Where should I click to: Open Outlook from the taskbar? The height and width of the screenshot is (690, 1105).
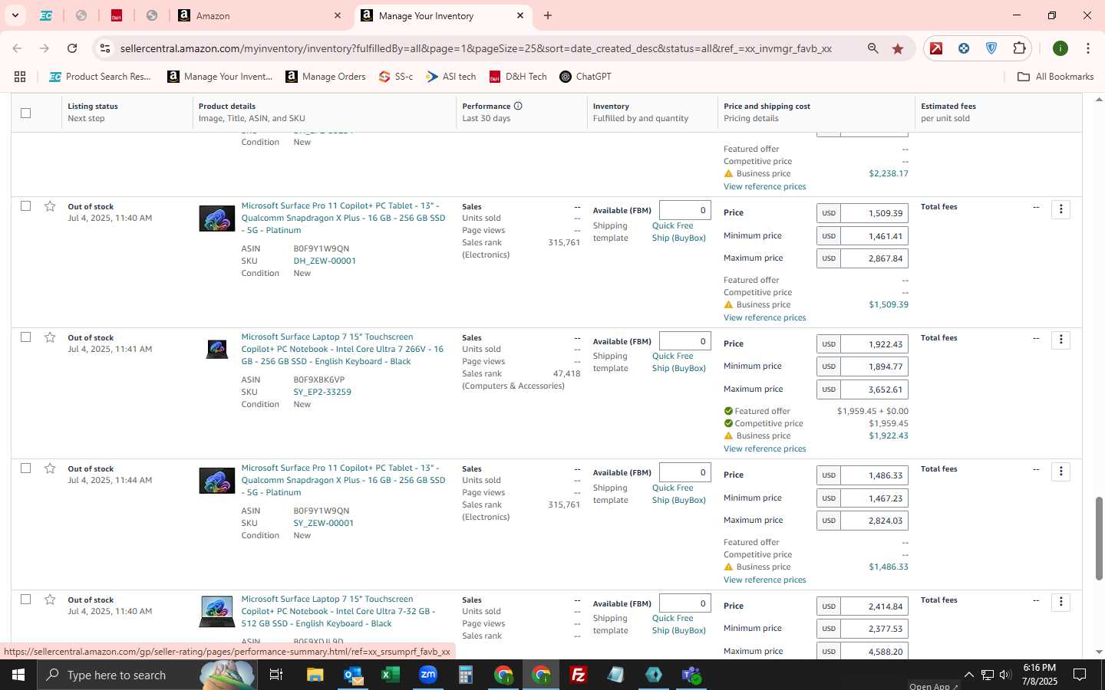tap(353, 675)
